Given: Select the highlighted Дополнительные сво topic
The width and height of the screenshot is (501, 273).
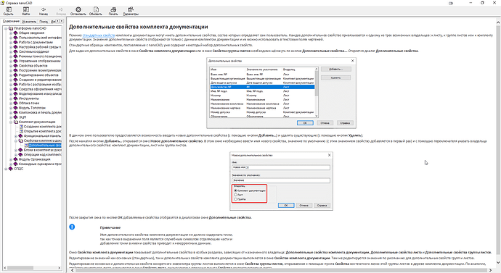Looking at the screenshot, I should [45, 146].
